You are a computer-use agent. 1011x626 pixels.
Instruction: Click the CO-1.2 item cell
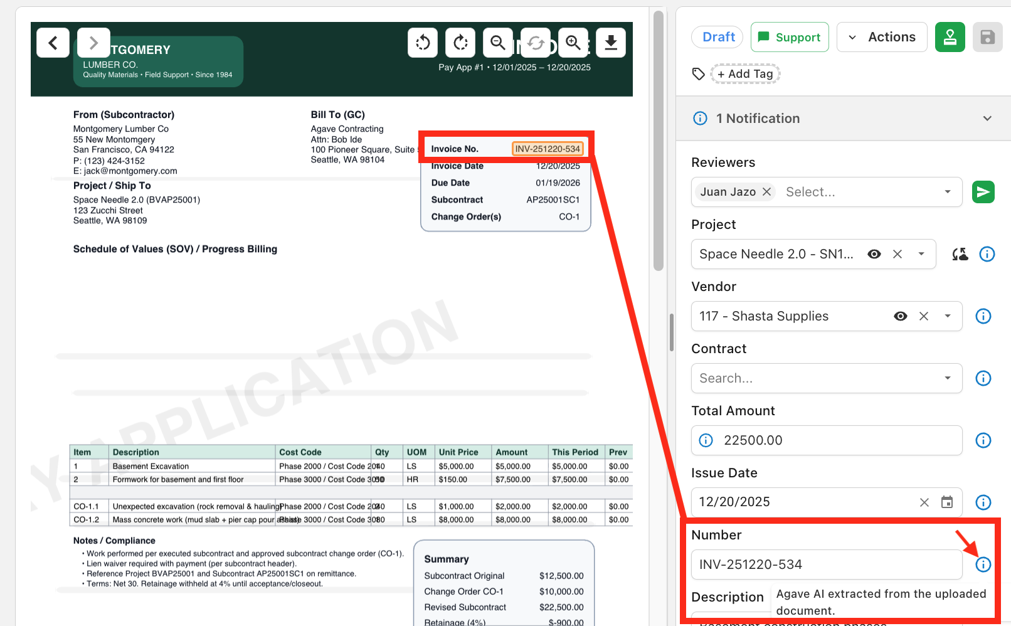(x=89, y=519)
